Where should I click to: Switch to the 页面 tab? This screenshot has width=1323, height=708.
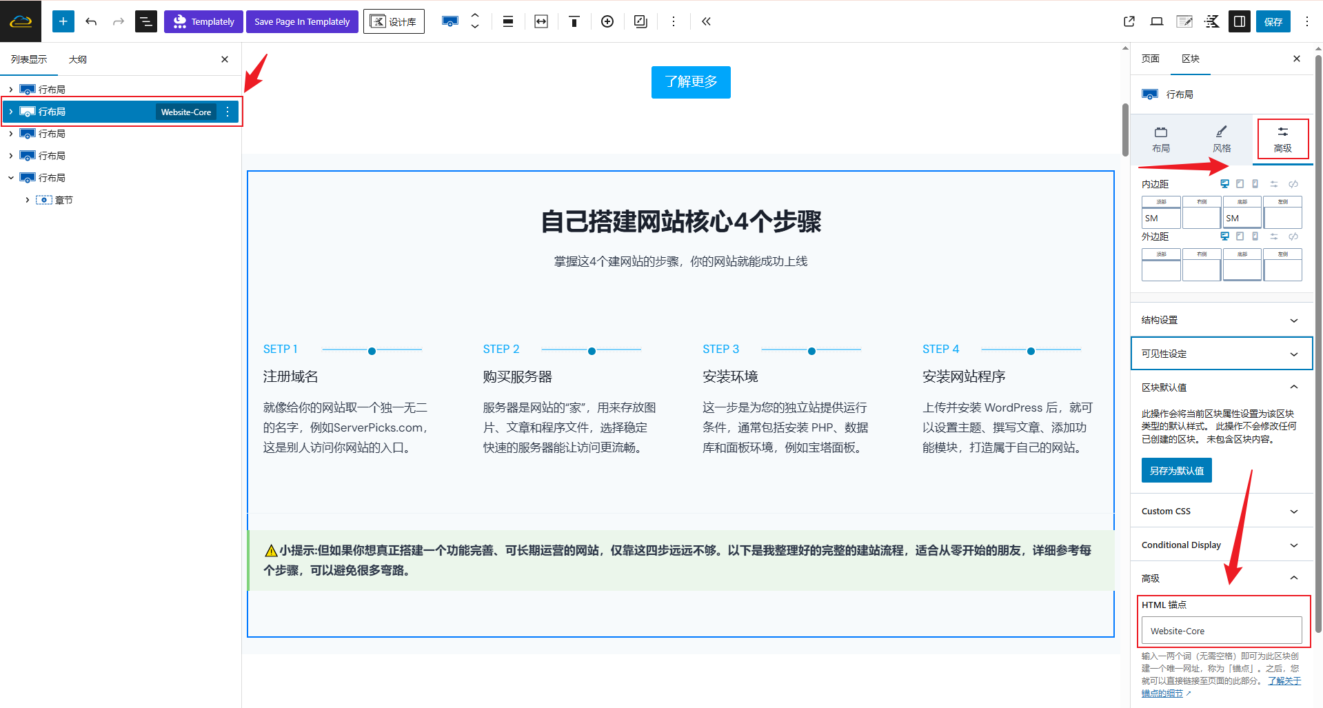tap(1150, 59)
